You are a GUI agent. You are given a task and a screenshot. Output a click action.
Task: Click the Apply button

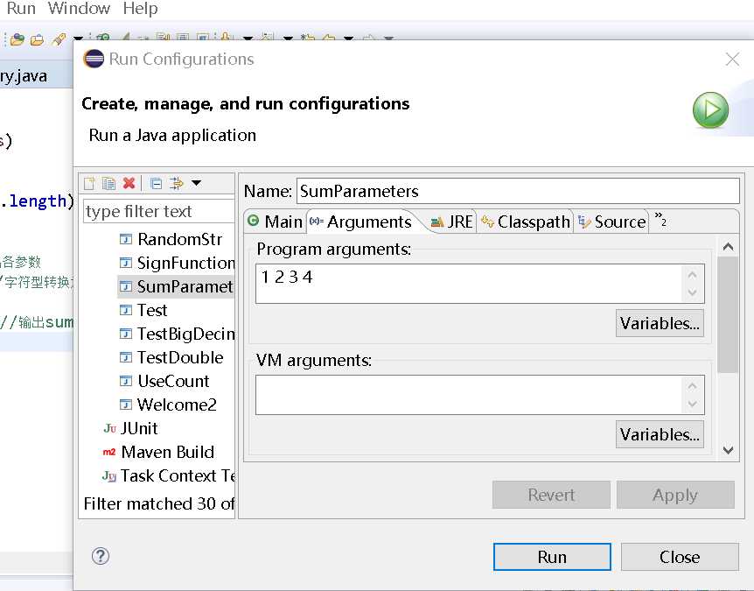click(x=675, y=495)
